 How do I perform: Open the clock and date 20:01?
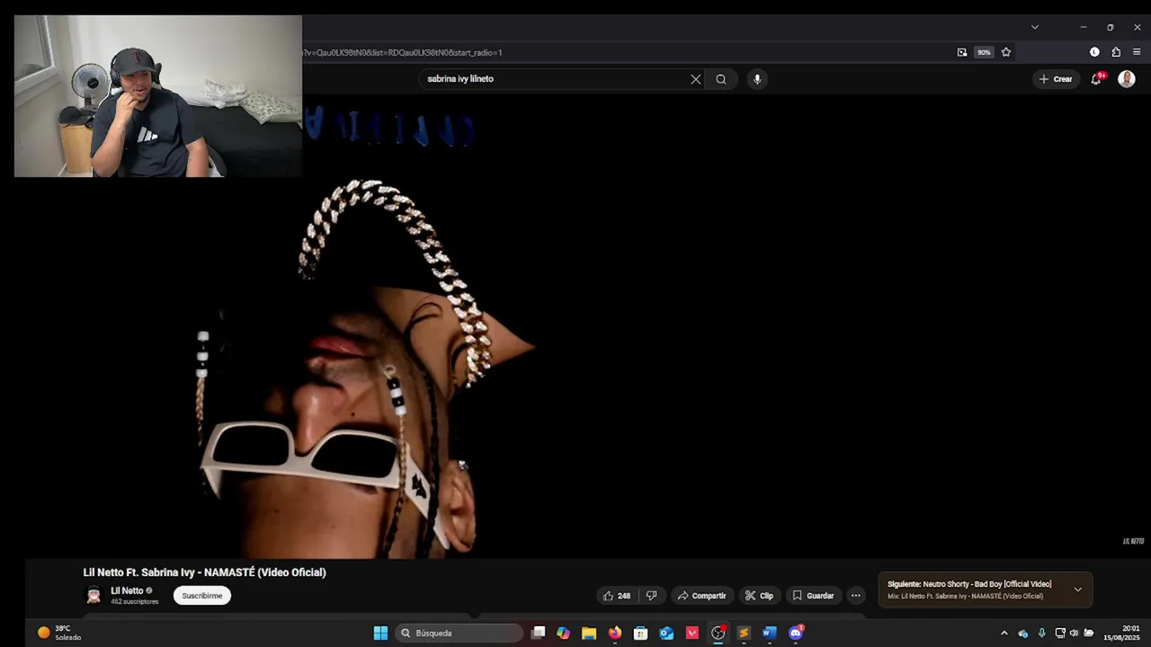point(1121,634)
